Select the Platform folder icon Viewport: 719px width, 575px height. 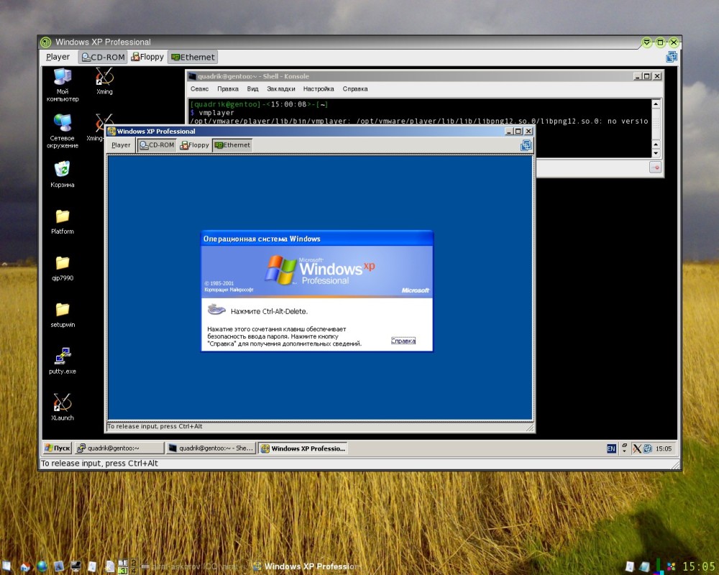[x=63, y=222]
